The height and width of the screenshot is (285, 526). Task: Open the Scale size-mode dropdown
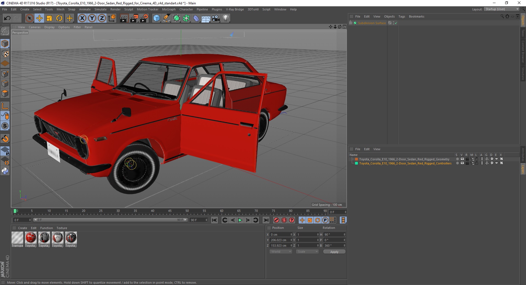pyautogui.click(x=307, y=252)
